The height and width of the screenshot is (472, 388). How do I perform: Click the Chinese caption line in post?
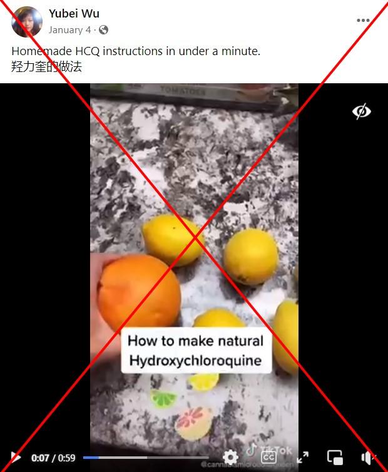pyautogui.click(x=47, y=66)
